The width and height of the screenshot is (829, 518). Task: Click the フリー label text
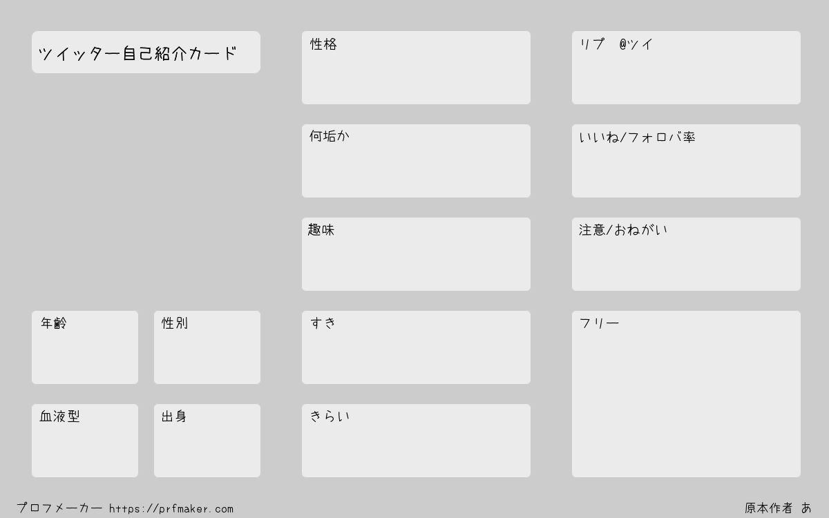599,323
